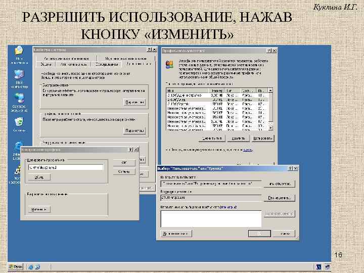Viewport: 364px width, 273px height.
Task: Click Изменить under Разрешить использование
Action: pyautogui.click(x=39, y=209)
